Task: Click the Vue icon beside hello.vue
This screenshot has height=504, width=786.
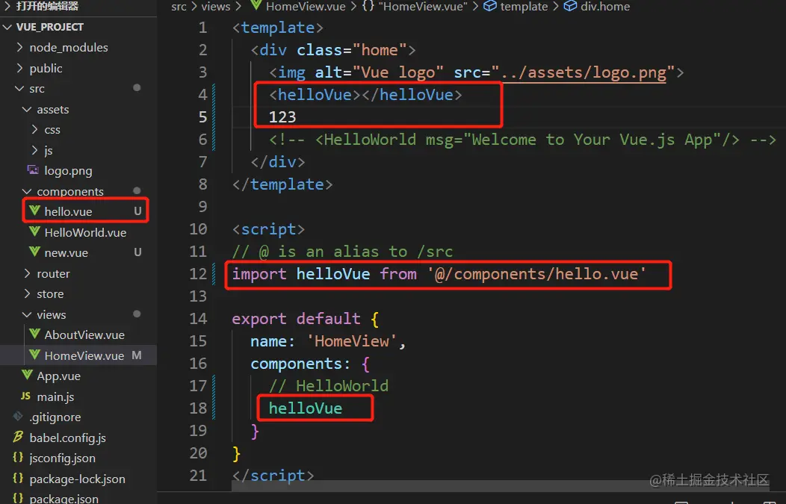Action: [34, 211]
